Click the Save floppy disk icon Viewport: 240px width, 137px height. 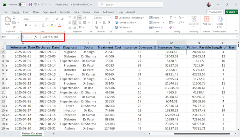point(30,5)
